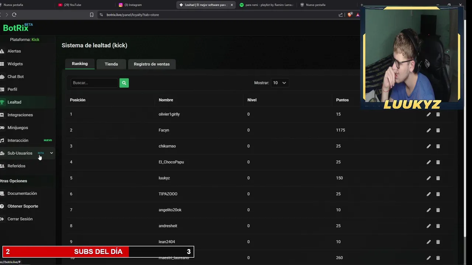Click the BotRix logo
Viewport: 472px width, 265px height.
click(18, 28)
